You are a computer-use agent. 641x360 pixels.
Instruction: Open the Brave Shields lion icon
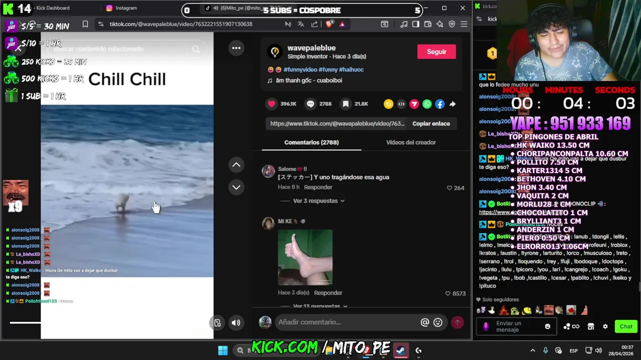[x=329, y=24]
